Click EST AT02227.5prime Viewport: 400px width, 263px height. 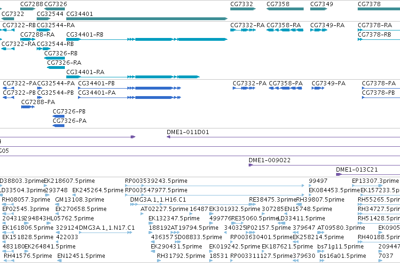click(x=165, y=209)
